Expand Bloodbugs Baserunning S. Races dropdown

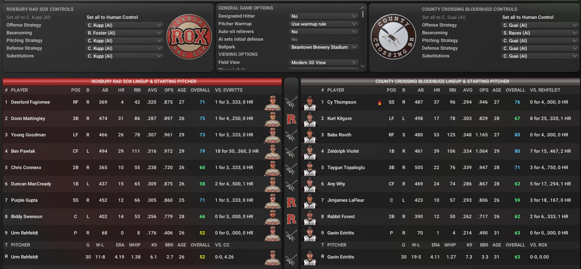click(x=540, y=33)
